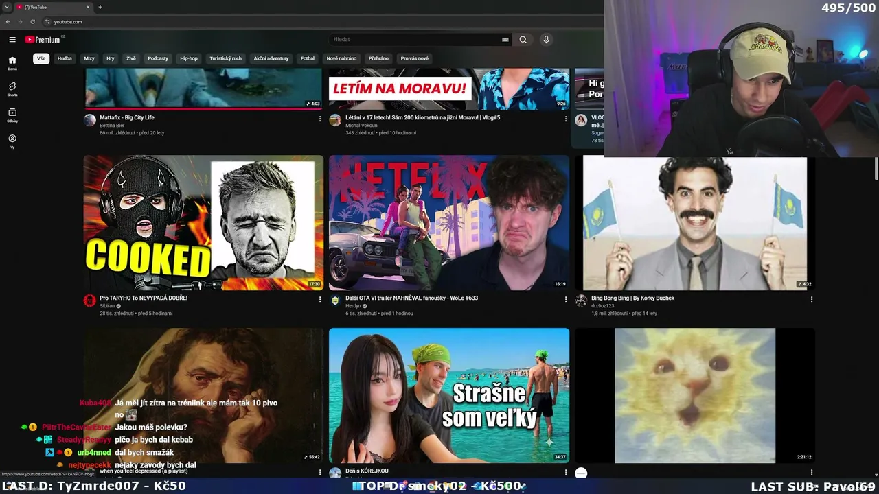
Task: Go forward in the browser
Action: tap(20, 22)
